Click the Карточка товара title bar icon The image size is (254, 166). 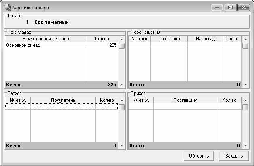click(x=7, y=8)
